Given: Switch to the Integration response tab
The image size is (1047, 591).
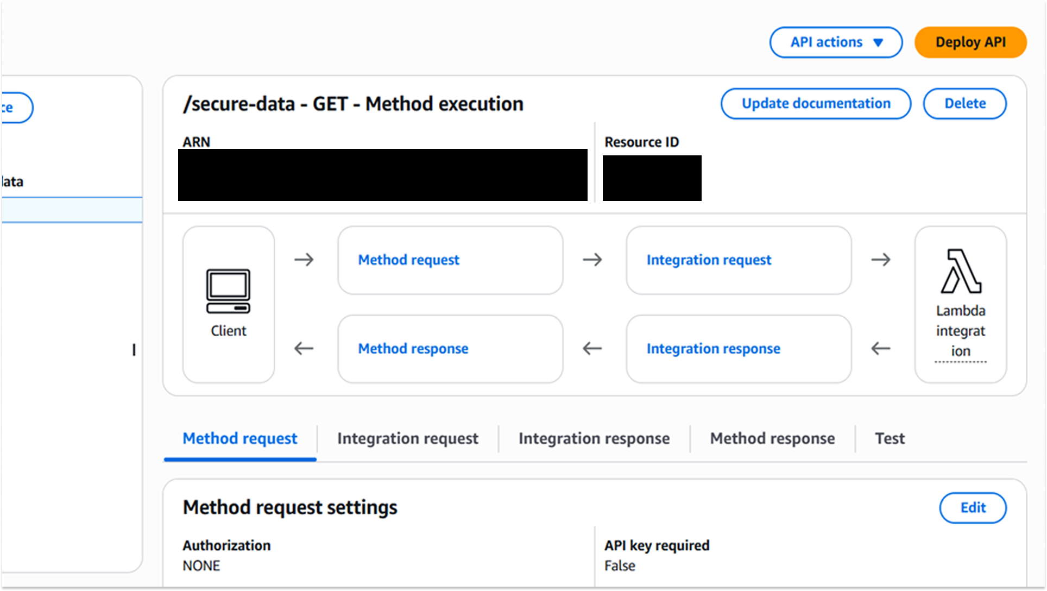Looking at the screenshot, I should coord(594,438).
